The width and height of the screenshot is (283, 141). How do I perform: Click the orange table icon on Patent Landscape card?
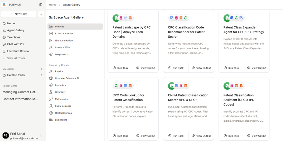click(x=130, y=18)
